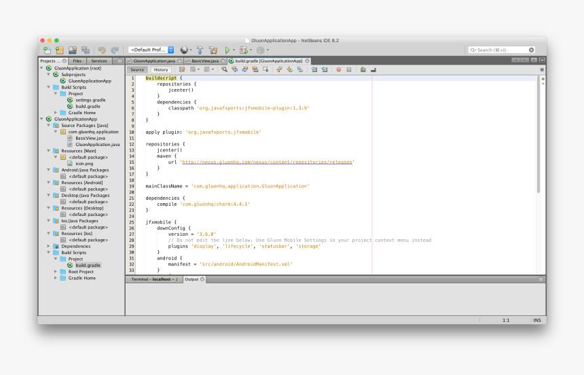Click the Open Project folder icon
Image resolution: width=584 pixels, height=375 pixels.
click(x=73, y=50)
